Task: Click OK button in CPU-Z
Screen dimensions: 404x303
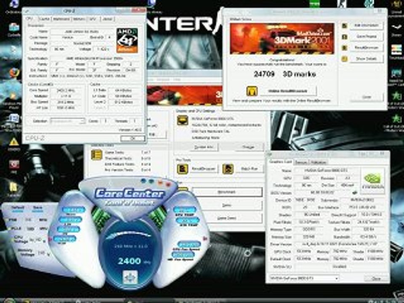Action: pos(133,138)
